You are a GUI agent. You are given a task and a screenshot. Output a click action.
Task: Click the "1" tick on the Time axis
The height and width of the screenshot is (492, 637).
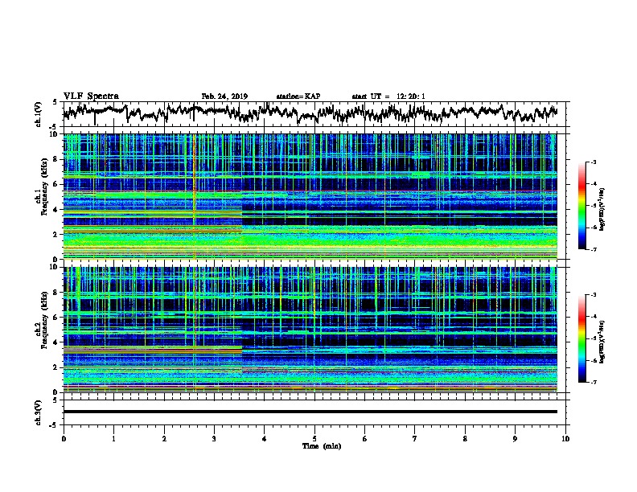[x=113, y=439]
